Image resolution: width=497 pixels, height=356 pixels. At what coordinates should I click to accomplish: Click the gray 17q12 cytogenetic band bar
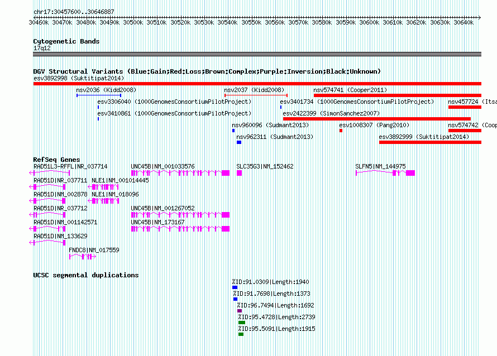pos(257,54)
